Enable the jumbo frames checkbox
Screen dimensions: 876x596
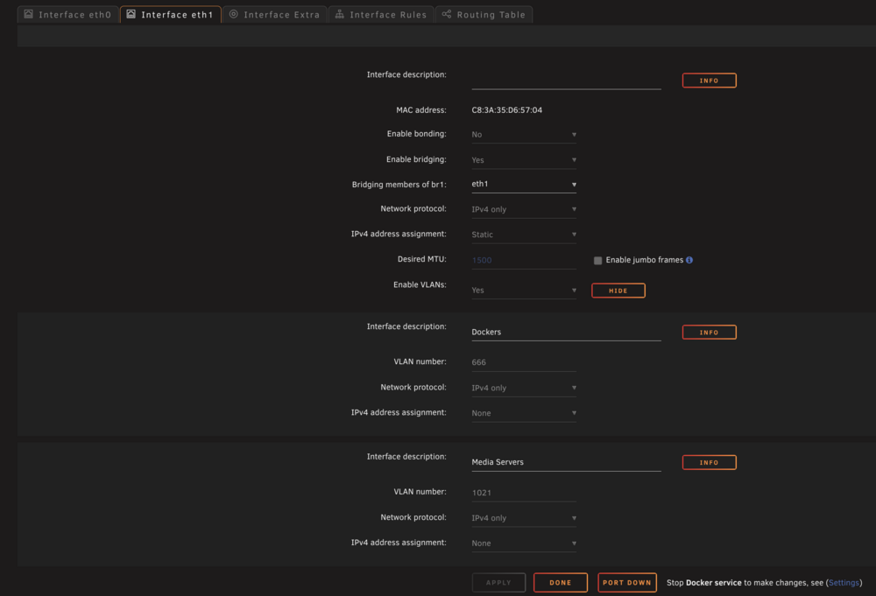(x=597, y=261)
